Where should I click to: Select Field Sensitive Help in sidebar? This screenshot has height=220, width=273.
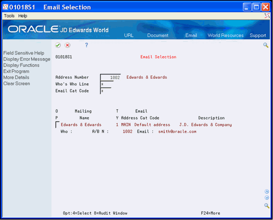(24, 53)
